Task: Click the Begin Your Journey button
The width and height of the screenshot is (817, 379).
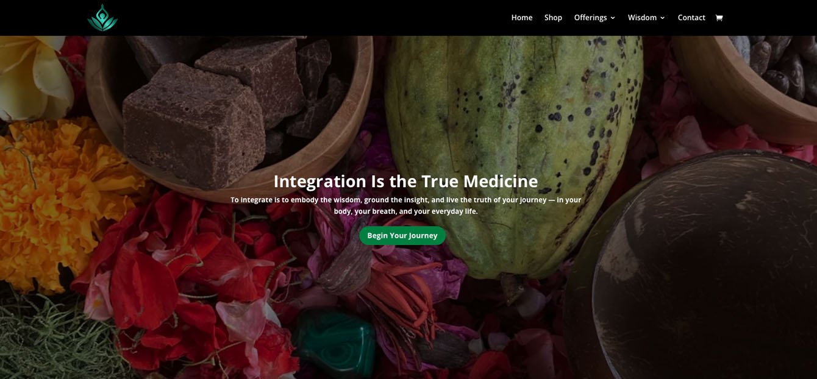Action: 402,236
